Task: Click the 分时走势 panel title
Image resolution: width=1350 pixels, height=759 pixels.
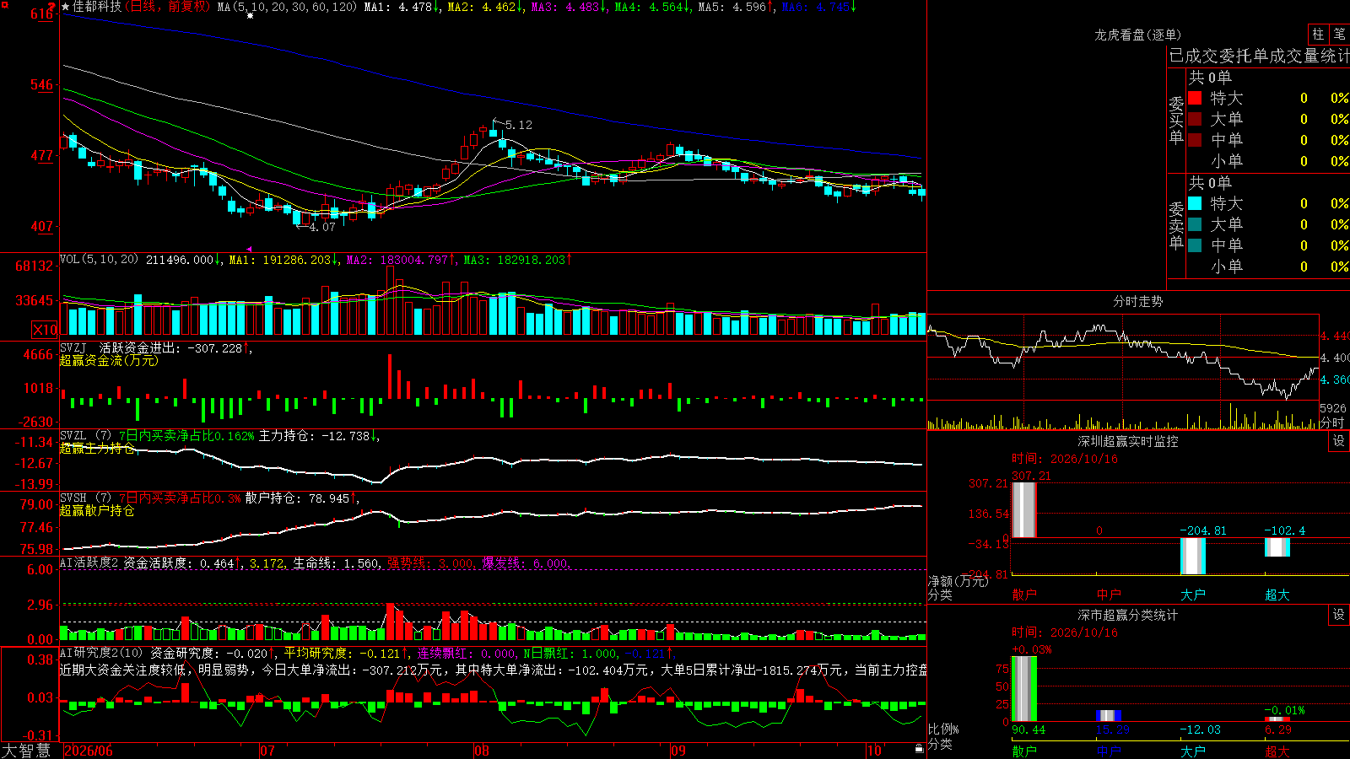Action: (x=1137, y=301)
